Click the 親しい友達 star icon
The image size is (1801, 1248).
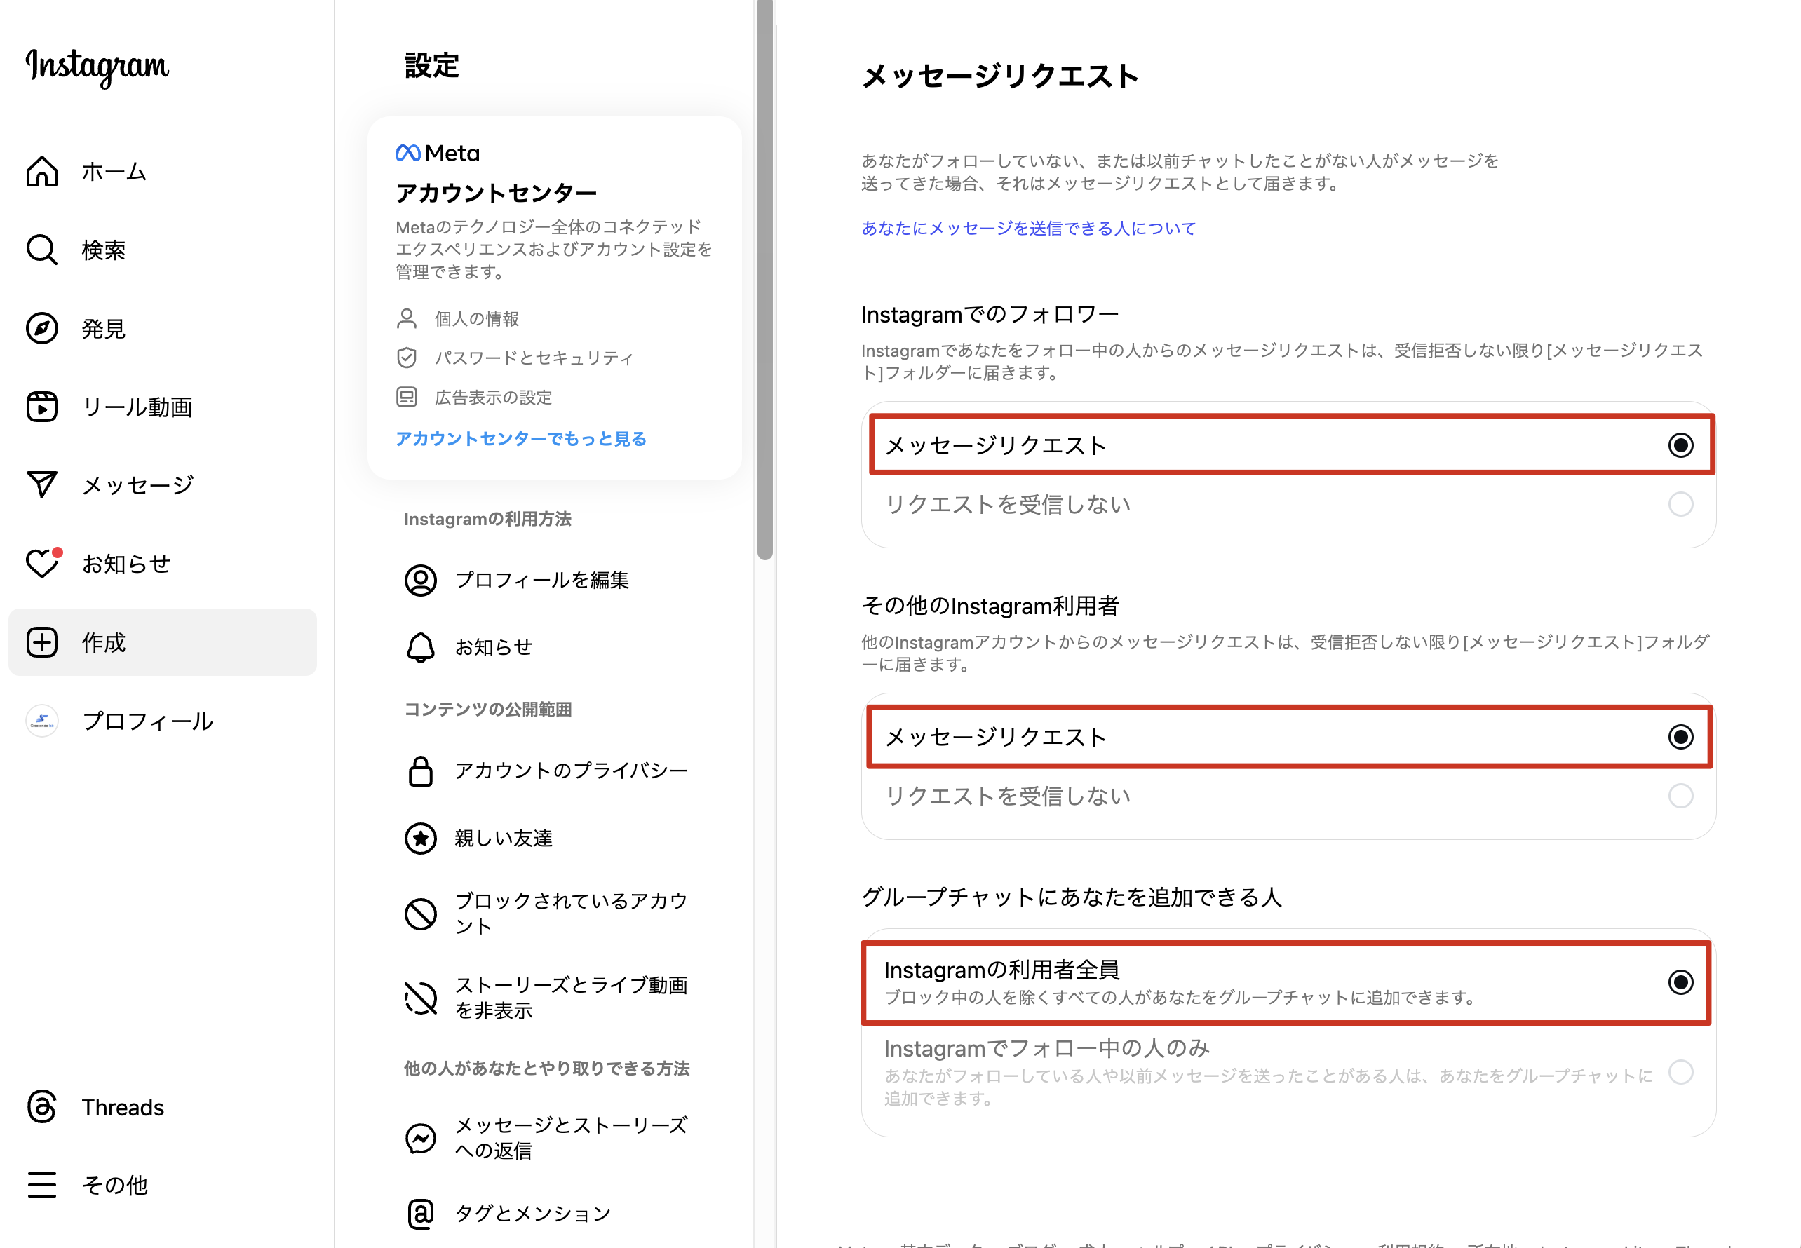421,839
